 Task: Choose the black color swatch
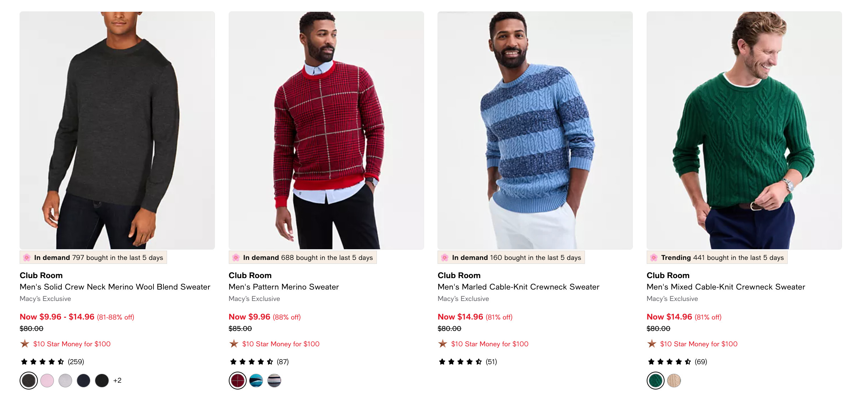(102, 381)
